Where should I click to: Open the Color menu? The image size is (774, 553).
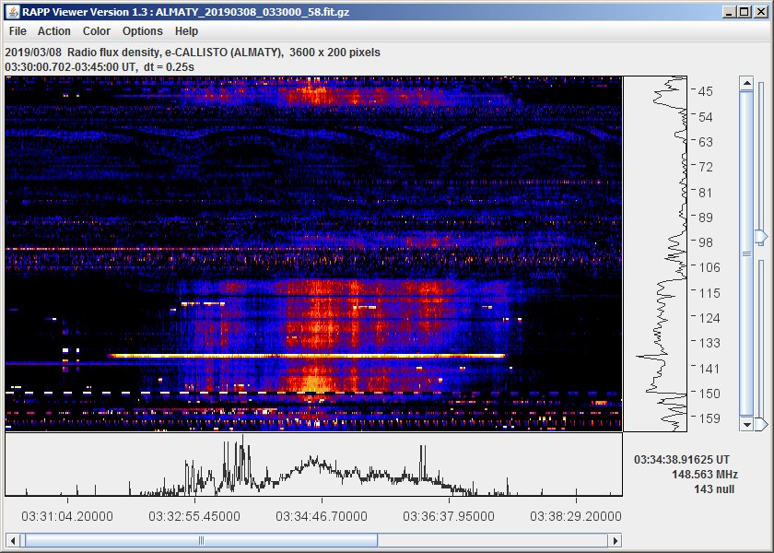tap(97, 31)
